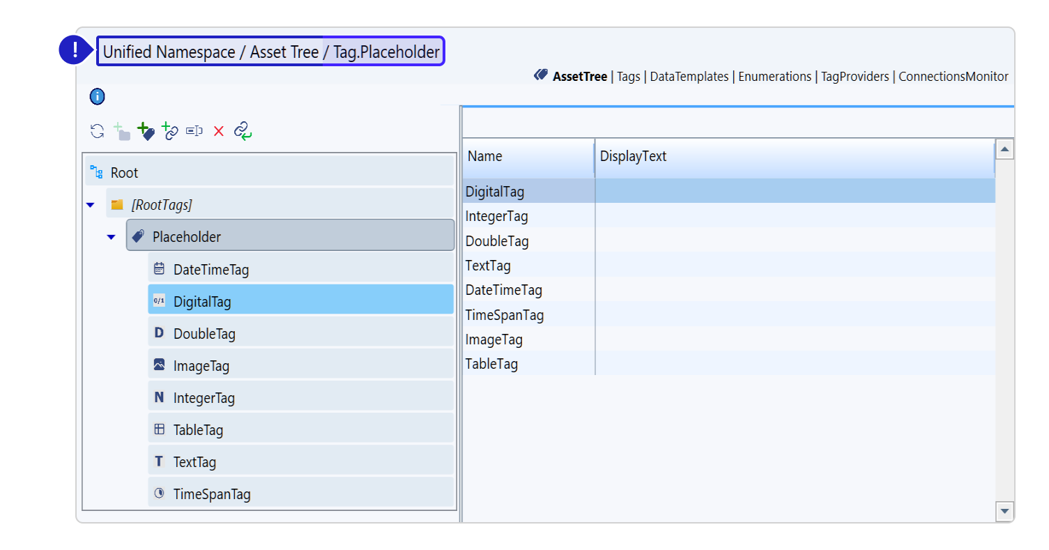Click the link with green arrow icon
1049x550 pixels.
(243, 131)
